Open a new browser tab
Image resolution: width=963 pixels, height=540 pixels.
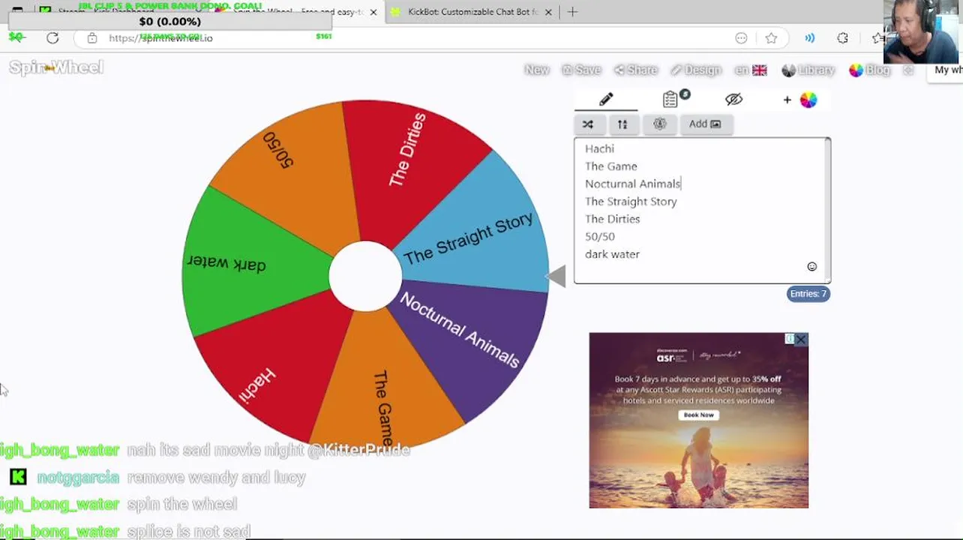[573, 12]
